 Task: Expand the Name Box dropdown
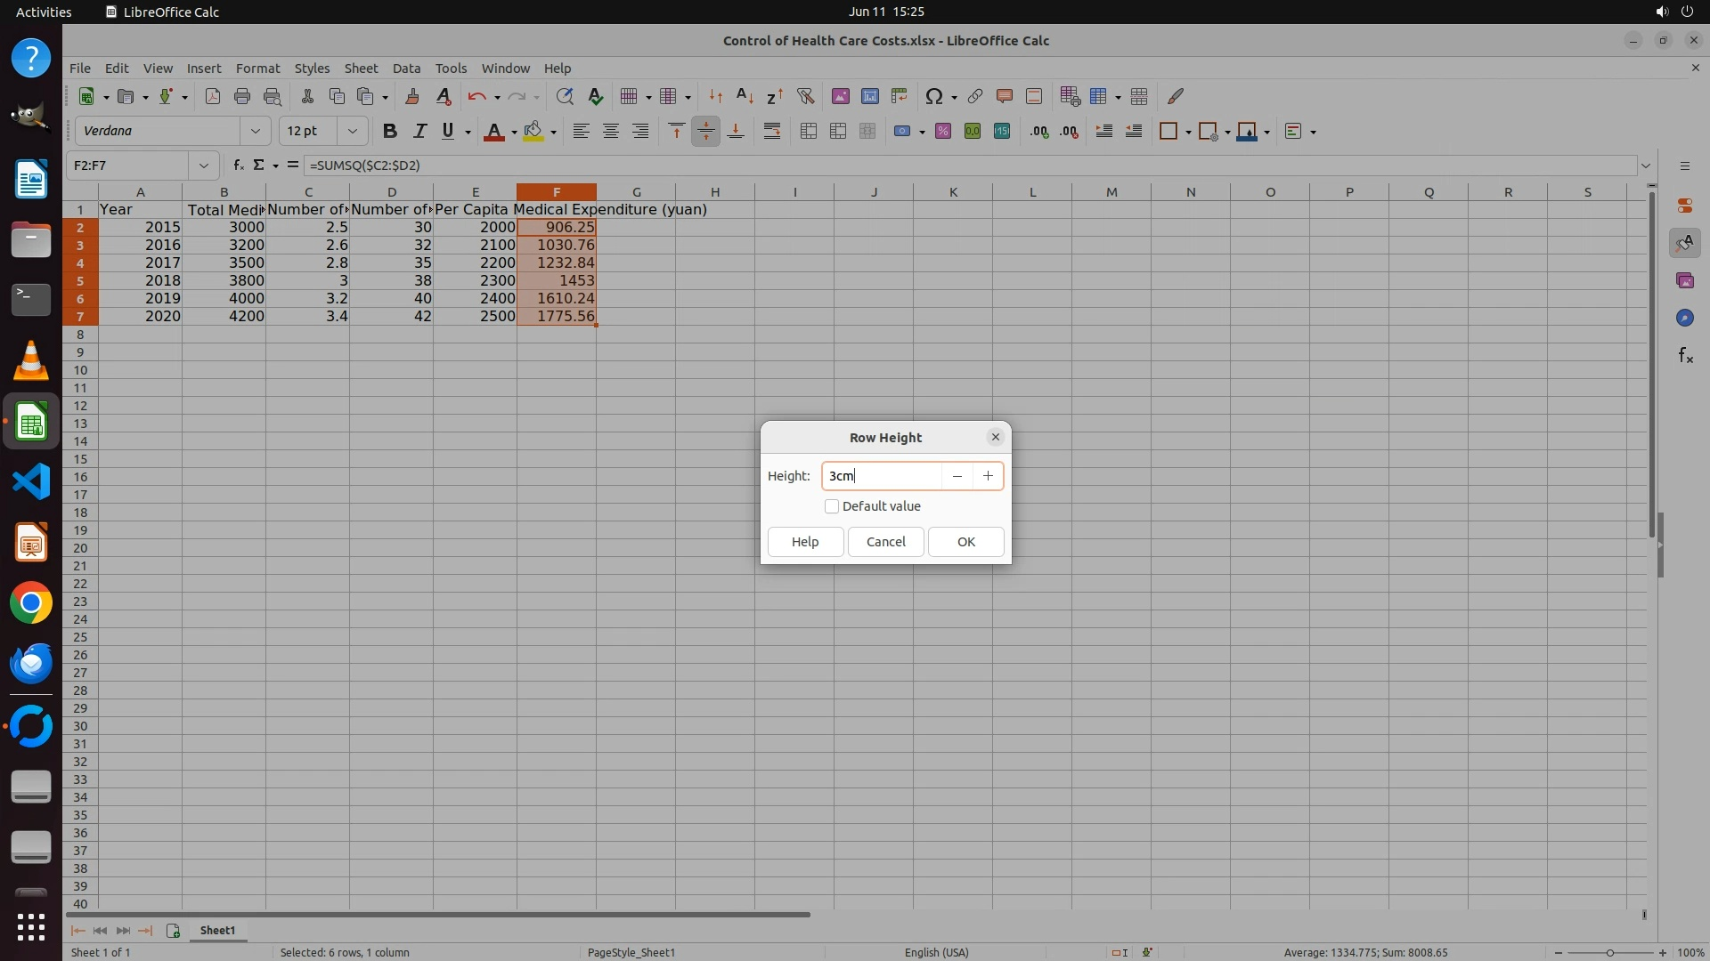[x=204, y=166]
